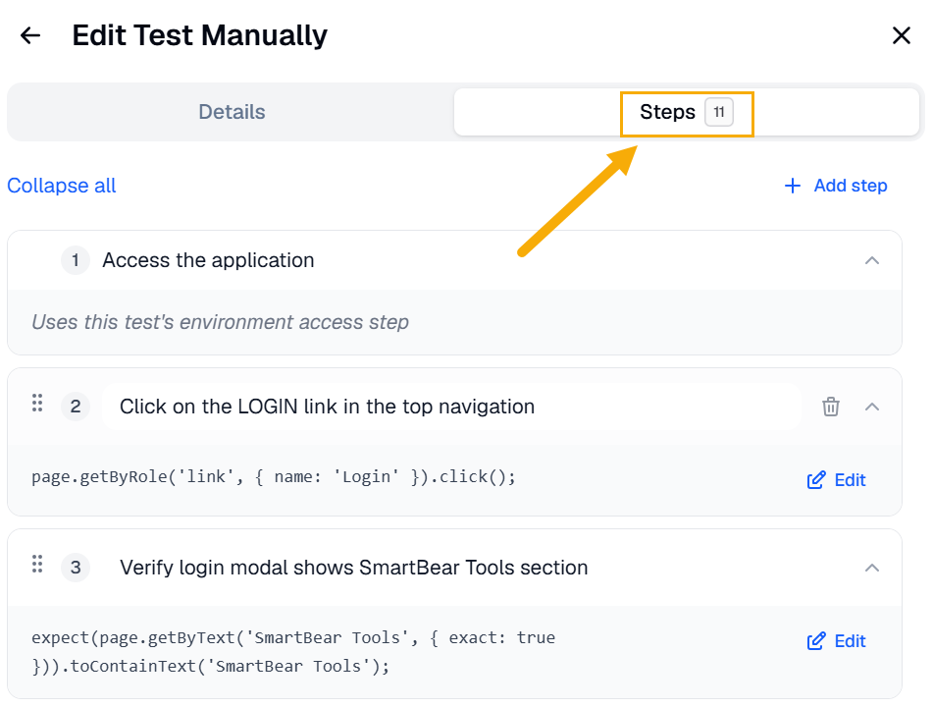Grab the drag handle of step 2

[37, 404]
